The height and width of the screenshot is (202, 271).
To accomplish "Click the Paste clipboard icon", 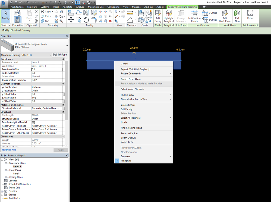I will click(x=29, y=15).
